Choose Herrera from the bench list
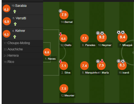 point(22,56)
